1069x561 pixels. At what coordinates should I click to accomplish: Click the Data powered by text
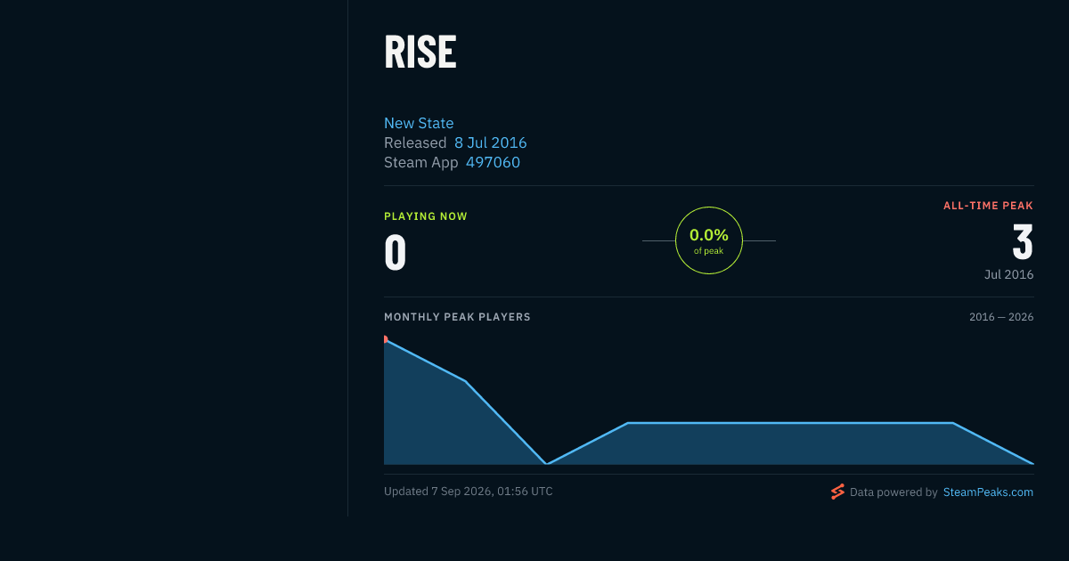pos(894,492)
